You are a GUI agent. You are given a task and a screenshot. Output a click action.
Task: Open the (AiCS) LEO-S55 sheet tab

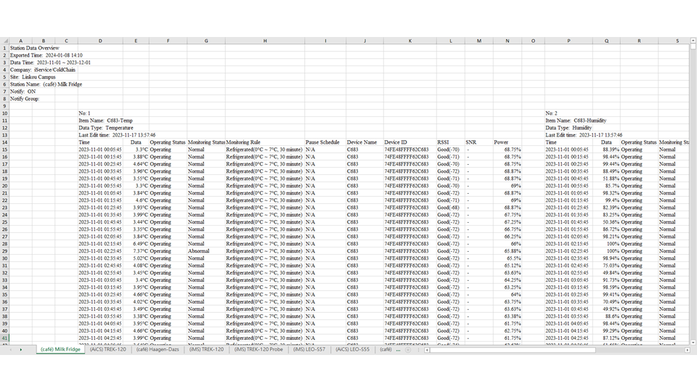tap(352, 349)
